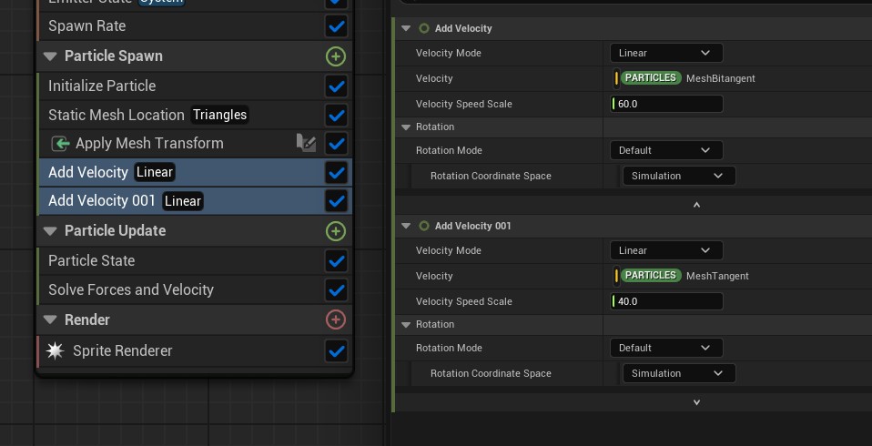Click the Velocity Speed Scale 60.0 field
The image size is (872, 446).
[666, 104]
